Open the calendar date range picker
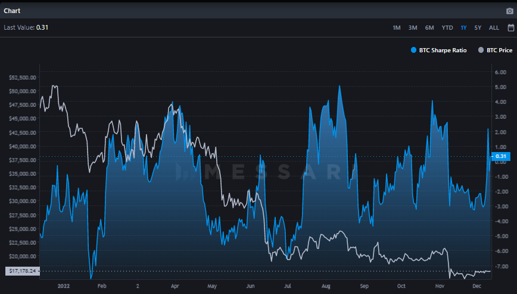517x294 pixels. click(510, 28)
